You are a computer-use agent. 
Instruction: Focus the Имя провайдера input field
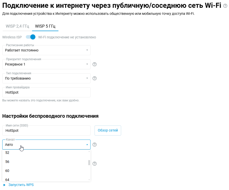46,92
